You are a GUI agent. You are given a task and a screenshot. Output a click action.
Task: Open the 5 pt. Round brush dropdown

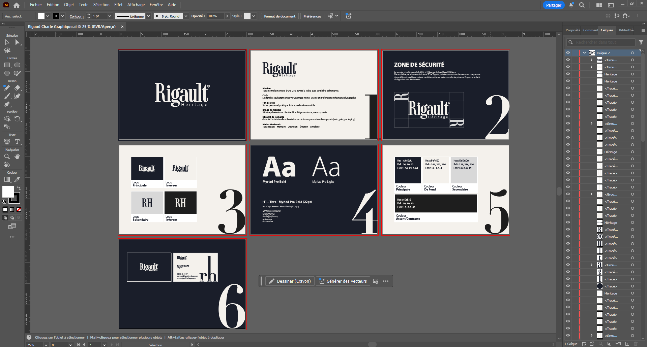point(185,16)
